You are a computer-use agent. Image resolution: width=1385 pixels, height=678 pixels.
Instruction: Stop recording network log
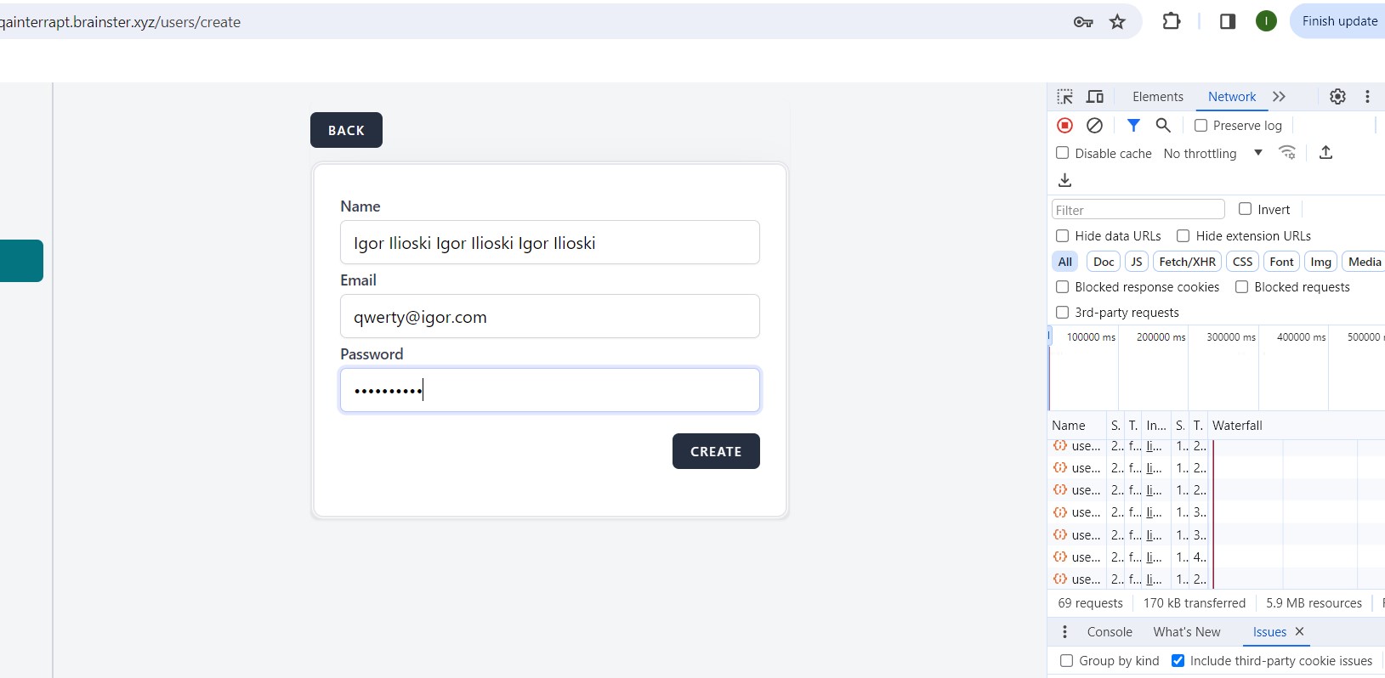pos(1064,126)
